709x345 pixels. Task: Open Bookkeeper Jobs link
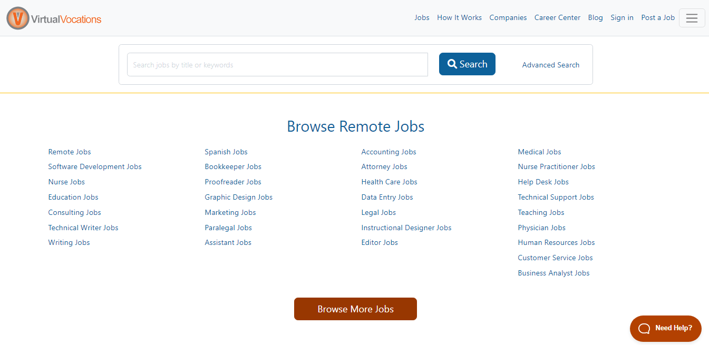[233, 166]
